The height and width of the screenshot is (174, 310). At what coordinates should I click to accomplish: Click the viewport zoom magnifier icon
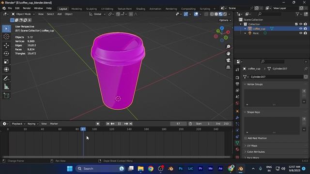click(228, 46)
